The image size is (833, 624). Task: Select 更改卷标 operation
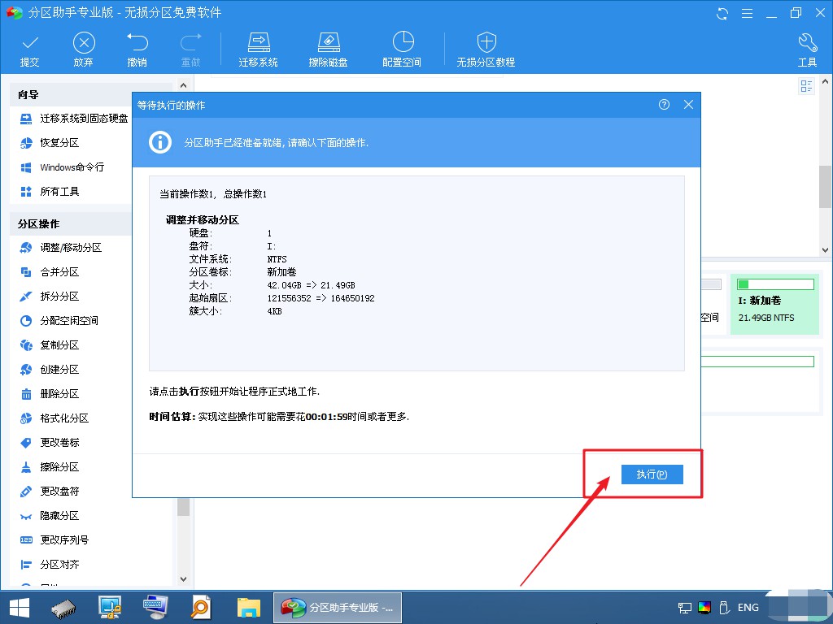50,443
